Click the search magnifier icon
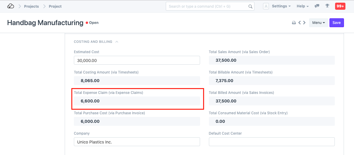The height and width of the screenshot is (155, 354). [x=250, y=6]
